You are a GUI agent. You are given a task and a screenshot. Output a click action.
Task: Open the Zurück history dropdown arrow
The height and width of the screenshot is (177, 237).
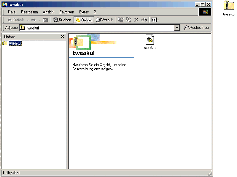pos(27,20)
